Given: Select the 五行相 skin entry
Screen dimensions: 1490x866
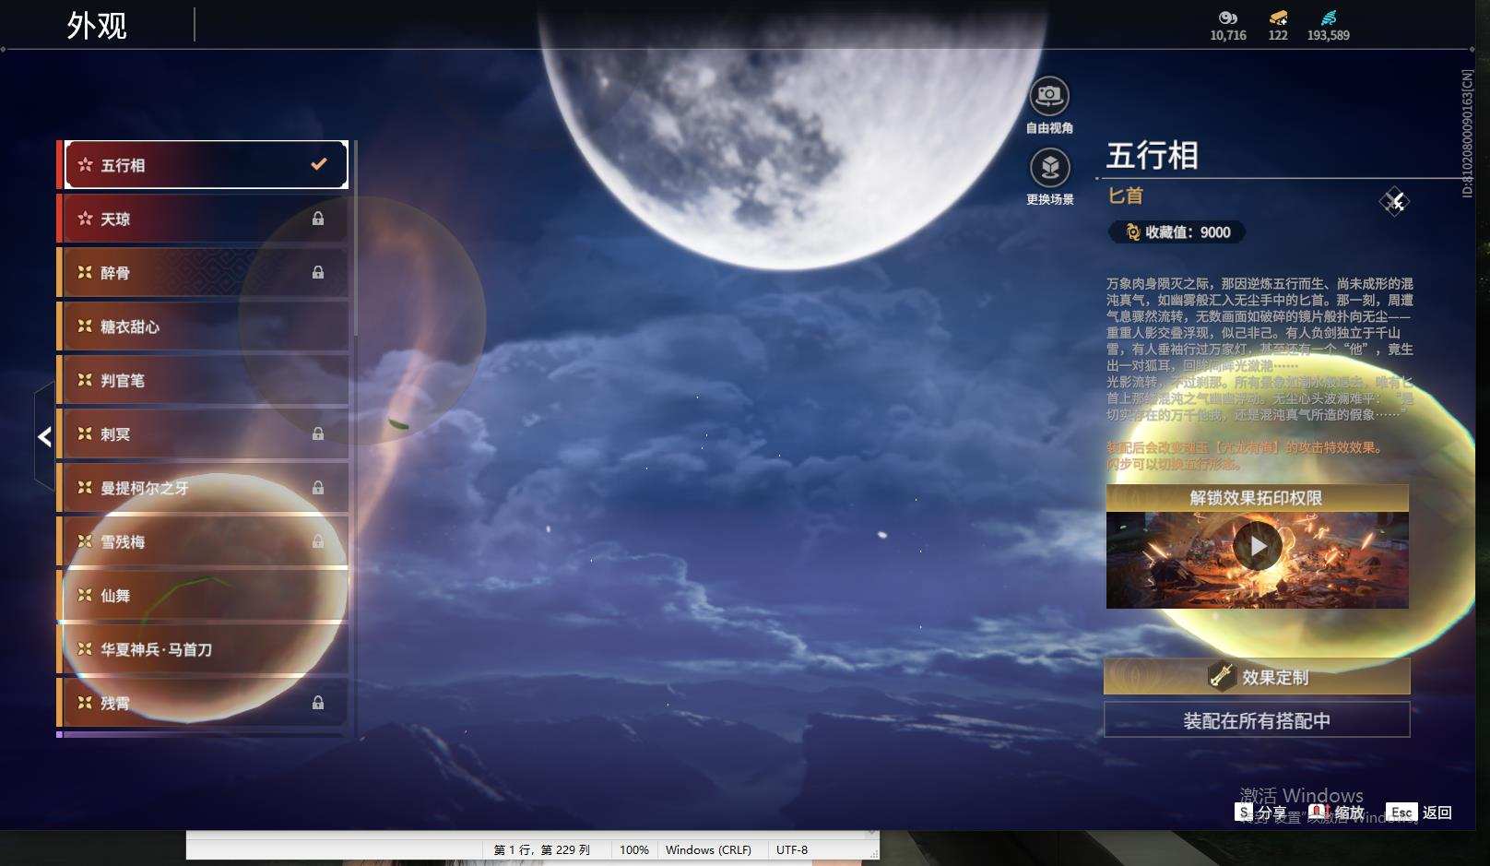Looking at the screenshot, I should (206, 165).
